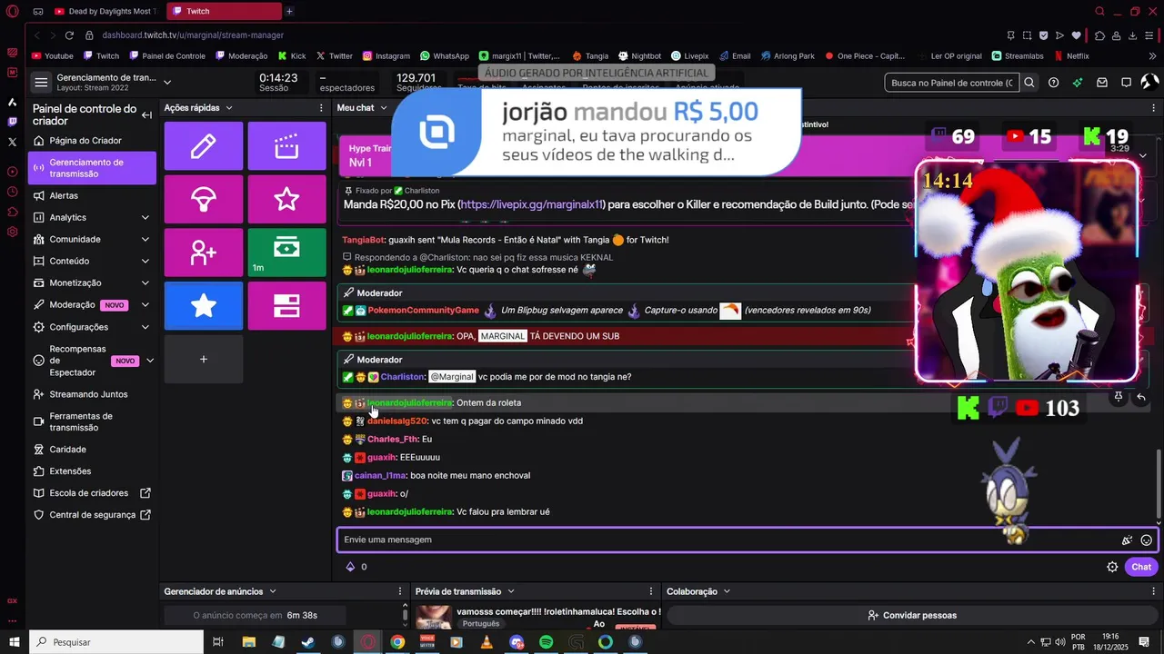Click the purple Chat send button
Image resolution: width=1164 pixels, height=654 pixels.
tap(1141, 567)
